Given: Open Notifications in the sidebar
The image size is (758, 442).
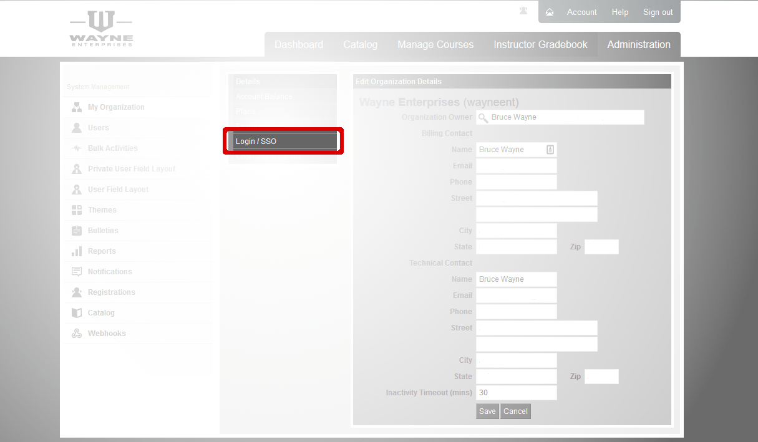Looking at the screenshot, I should click(x=110, y=271).
